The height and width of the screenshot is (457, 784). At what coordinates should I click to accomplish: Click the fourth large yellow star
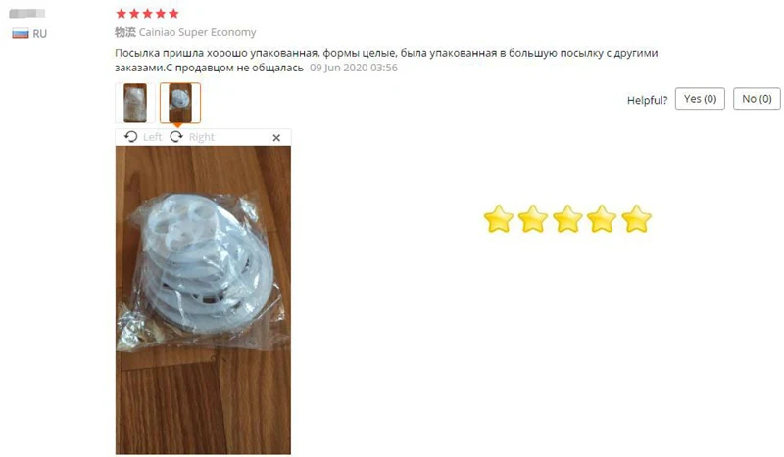[602, 219]
